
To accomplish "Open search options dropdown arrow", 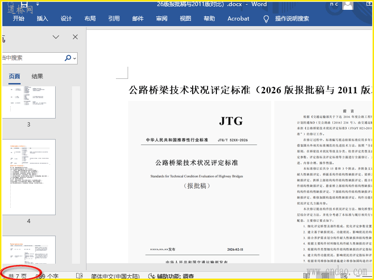I will (x=75, y=58).
